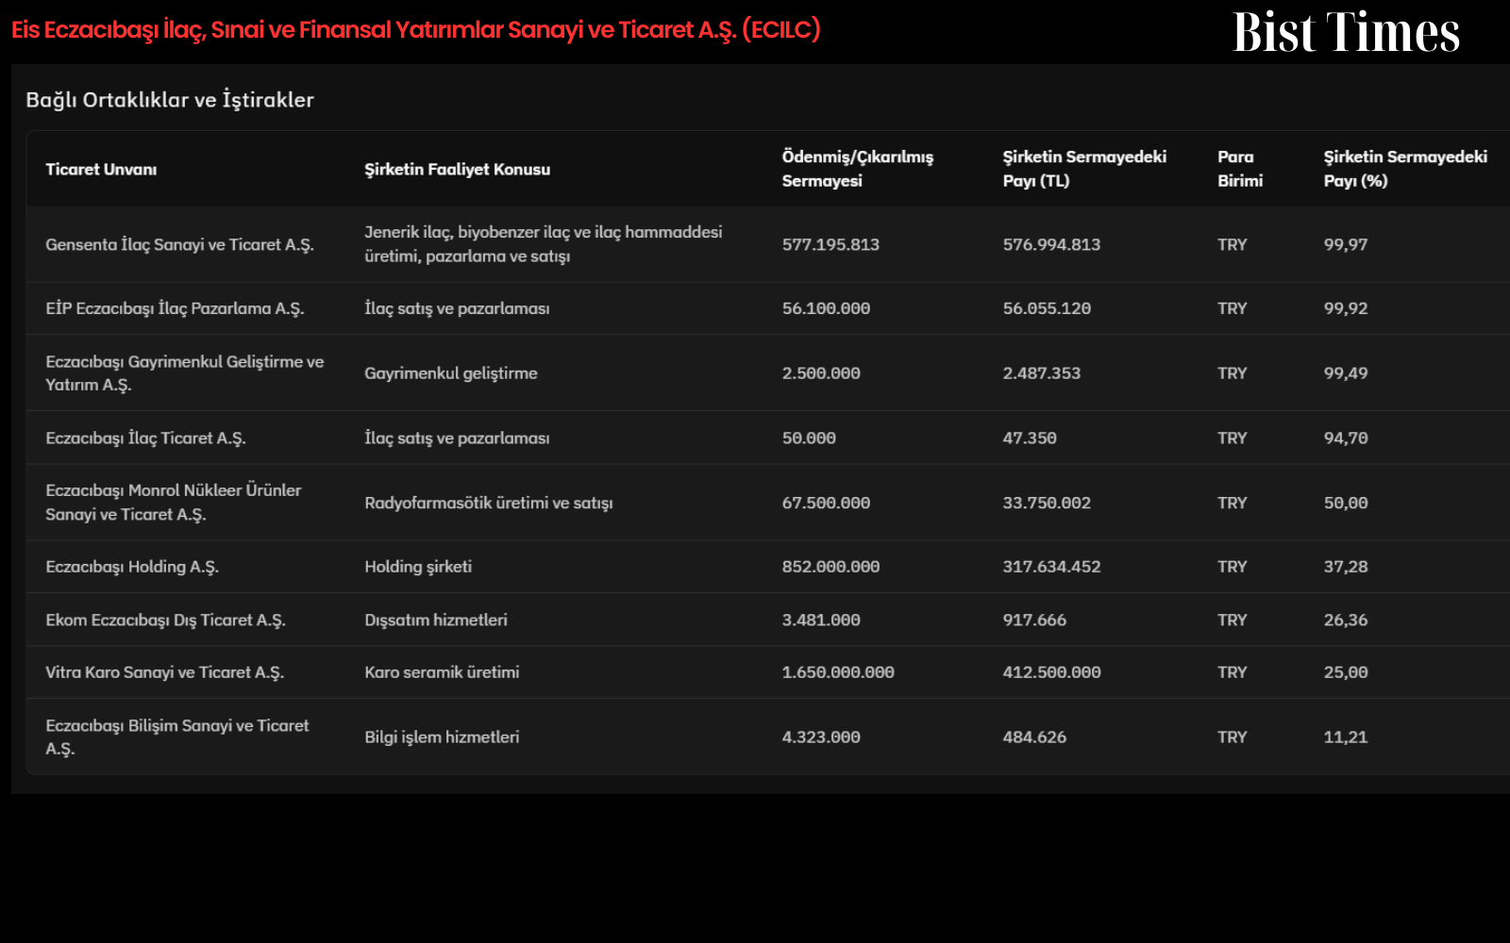Click share value 917.666
The image size is (1510, 943).
coord(1034,620)
